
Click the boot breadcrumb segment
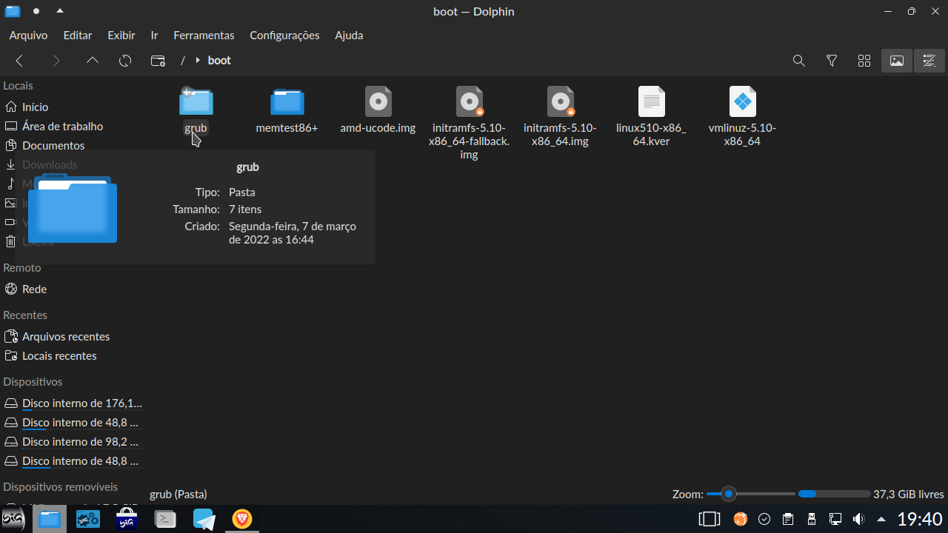(219, 61)
